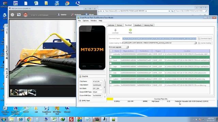
Task: Open the Explorer address bar dropdown arrow
Action: pos(169,11)
